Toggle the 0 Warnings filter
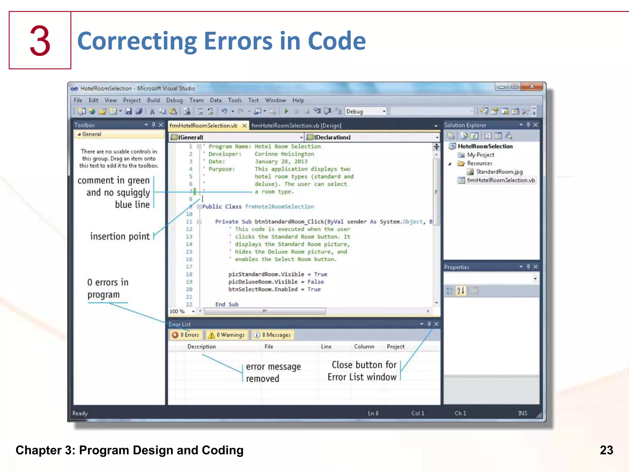 pyautogui.click(x=227, y=335)
